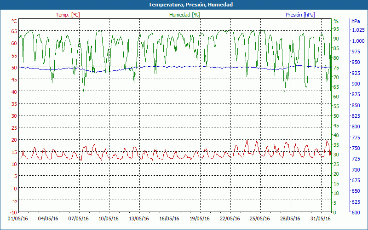Click the date label 25/05/16

pyautogui.click(x=260, y=218)
